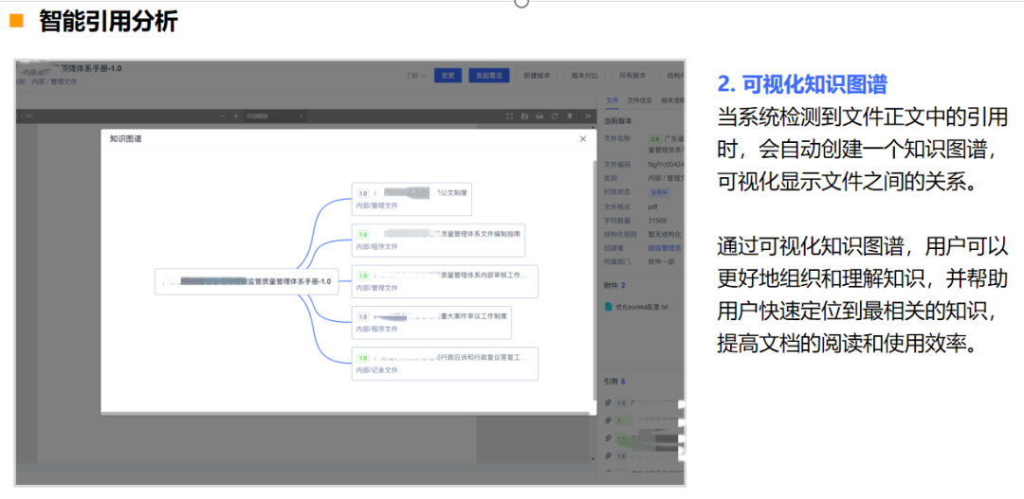Click the PDF zoom in plus icon
The width and height of the screenshot is (1024, 499).
pos(235,116)
